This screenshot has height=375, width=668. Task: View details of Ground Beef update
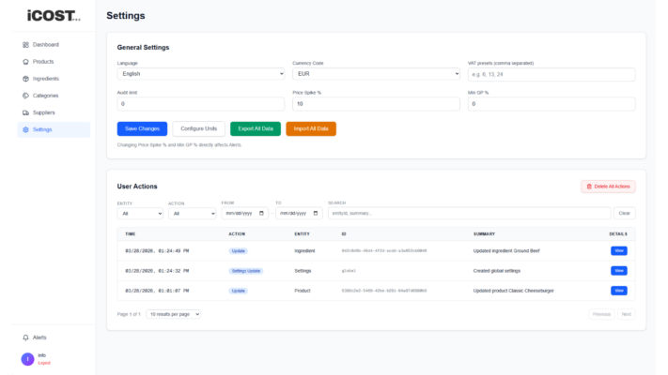point(619,251)
